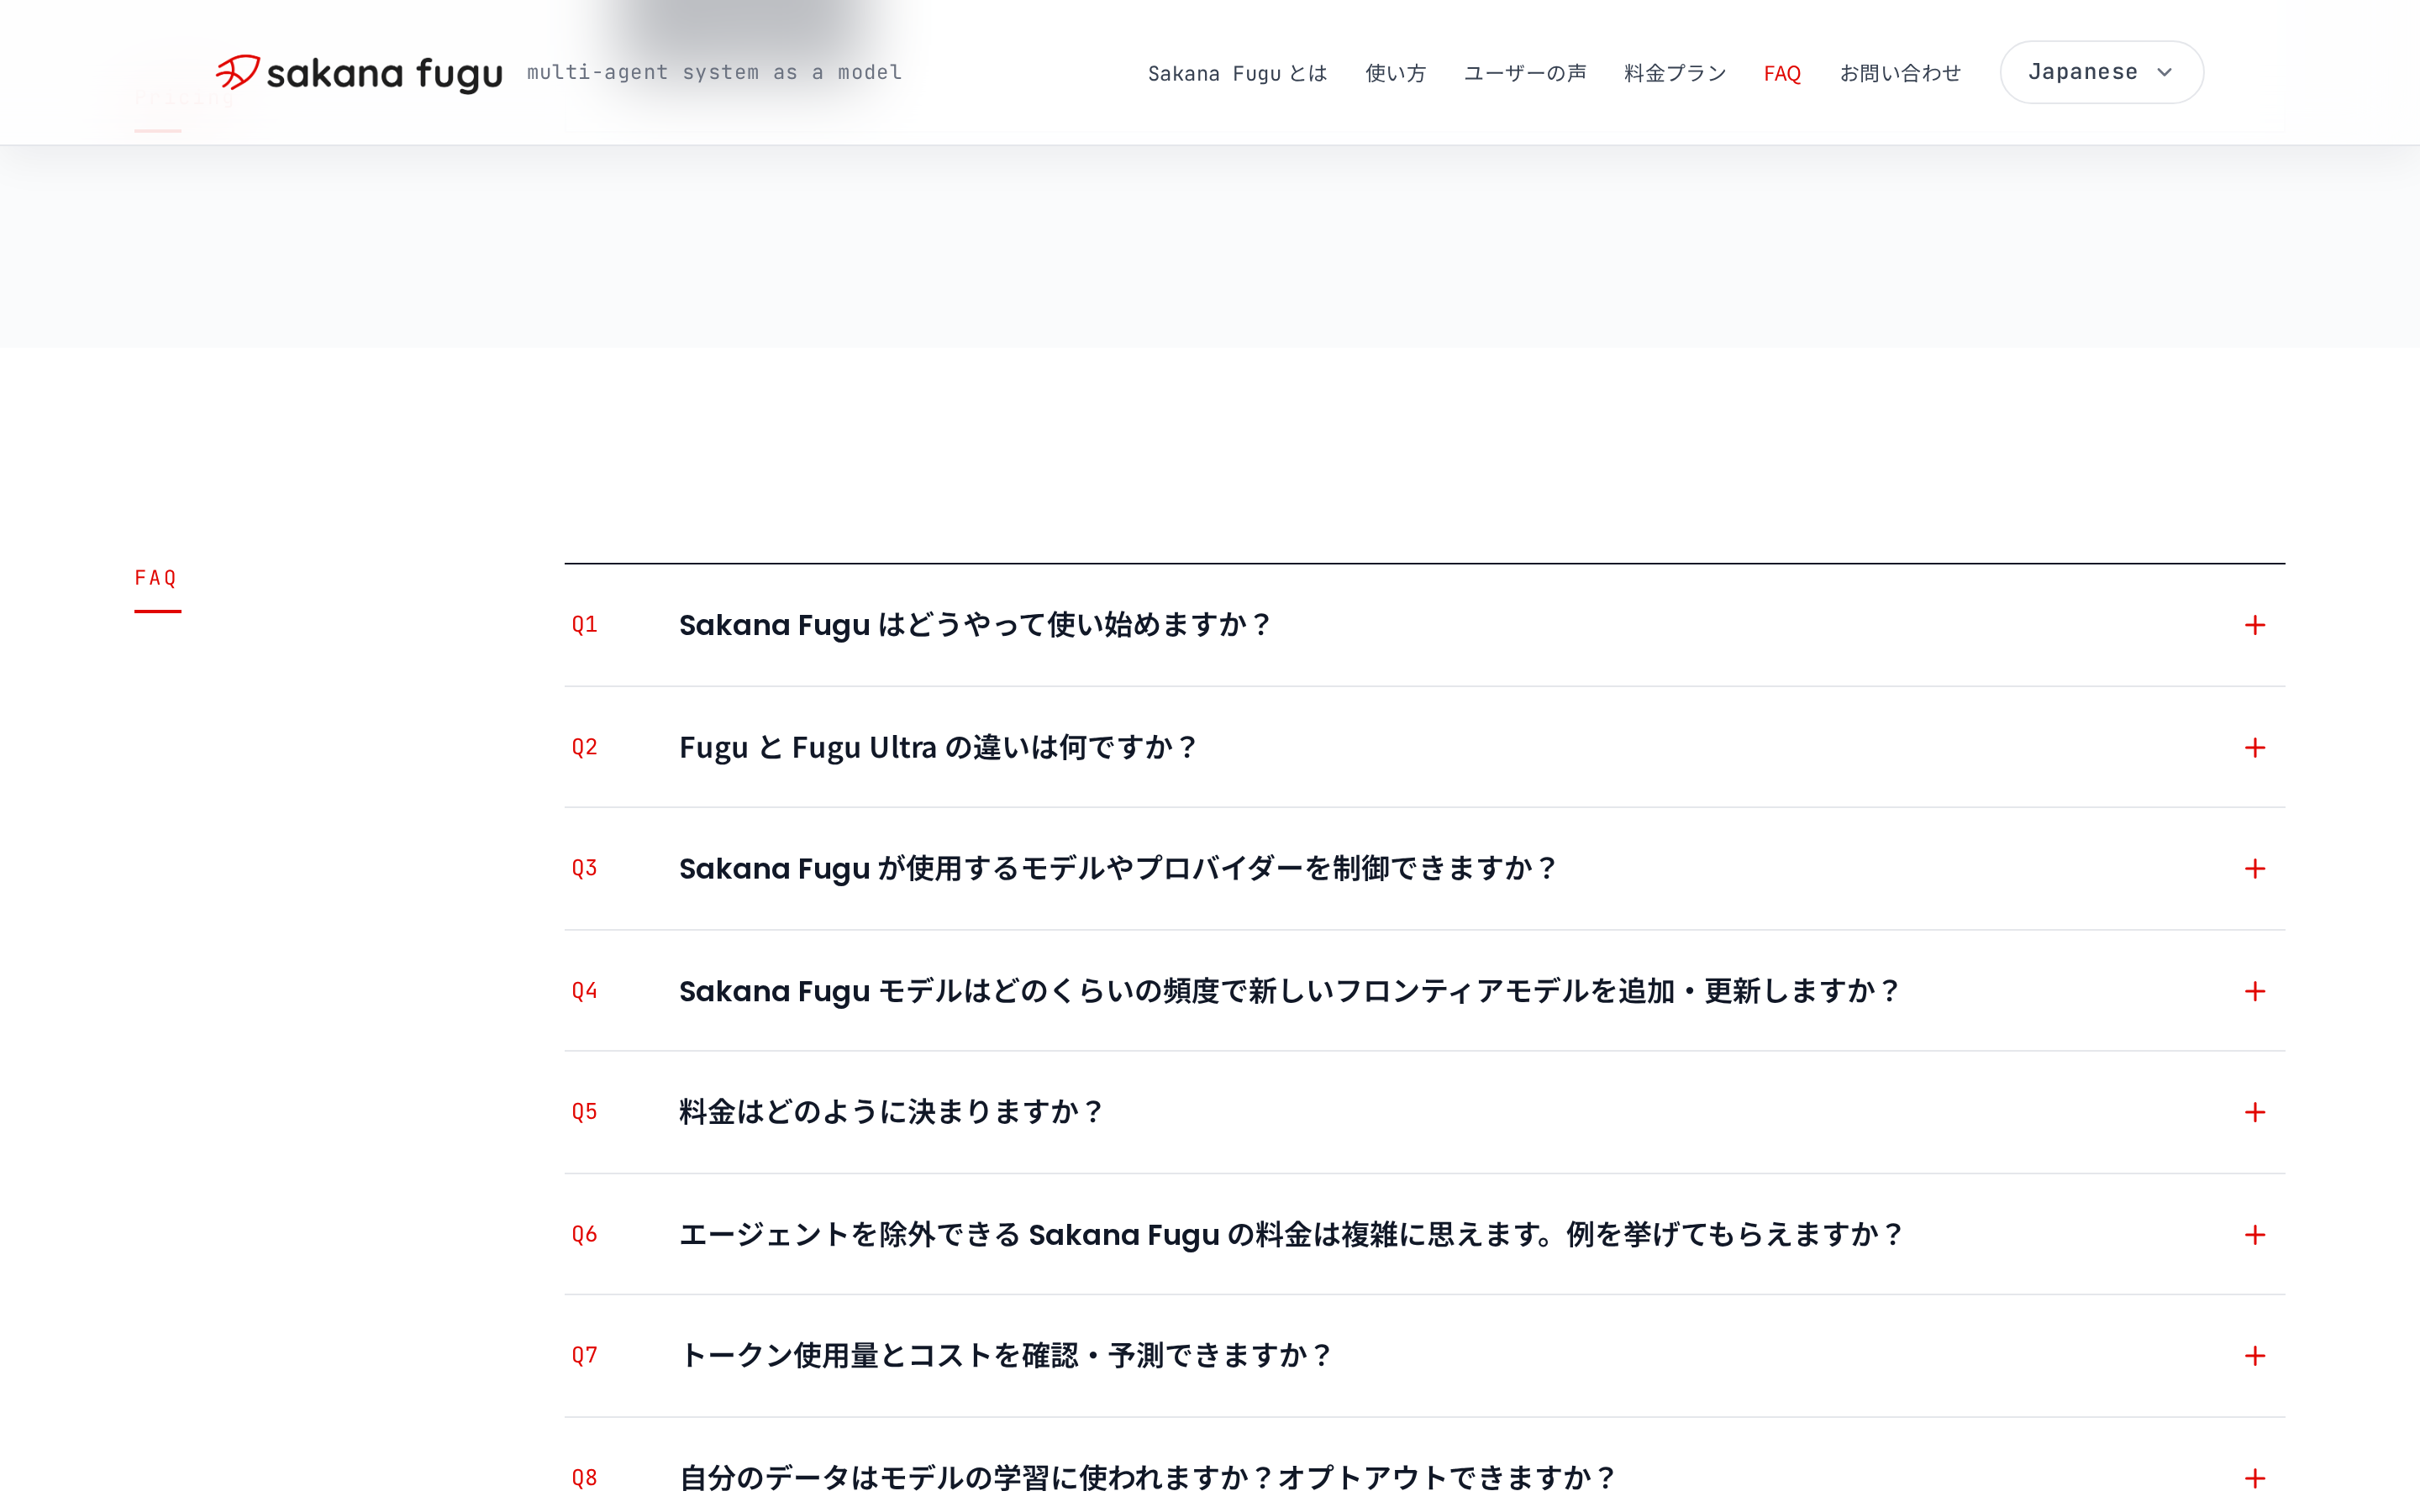This screenshot has width=2420, height=1512.
Task: Click the Q6 number label
Action: 584,1235
